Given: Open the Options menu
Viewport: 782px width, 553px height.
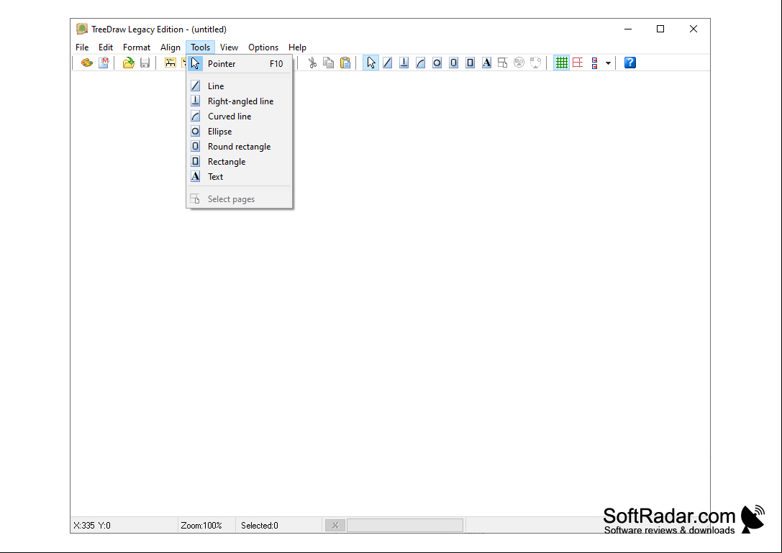Looking at the screenshot, I should click(263, 47).
